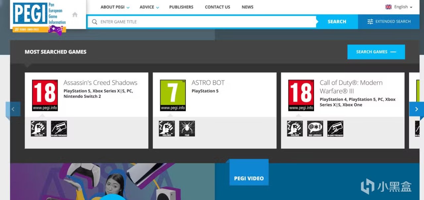The width and height of the screenshot is (424, 200).
Task: Click the Violence descriptor on Assassin's Creed Shadows
Action: pos(39,129)
